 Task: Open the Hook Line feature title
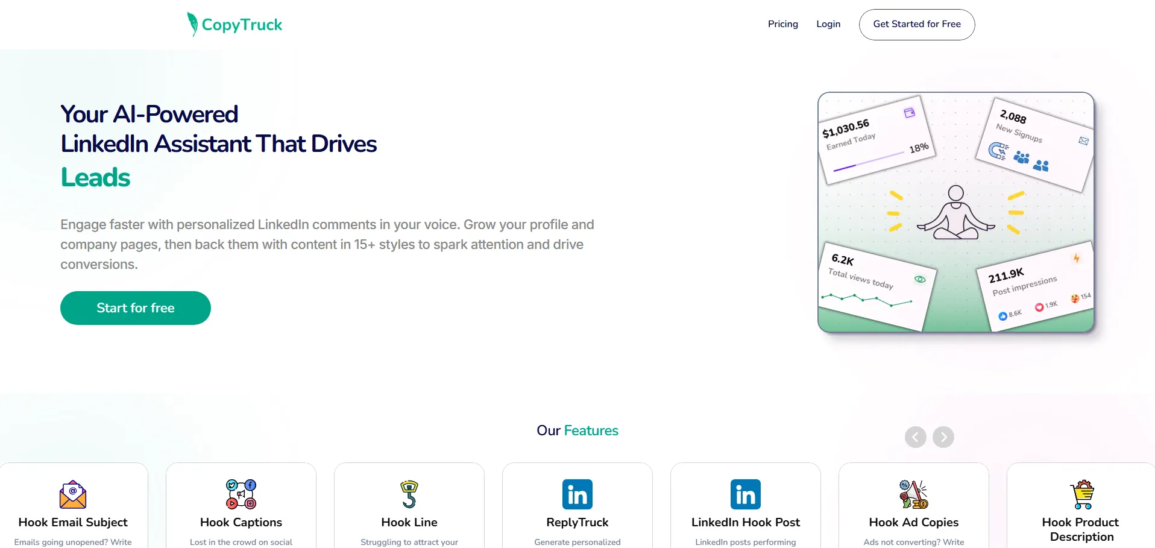click(x=409, y=522)
